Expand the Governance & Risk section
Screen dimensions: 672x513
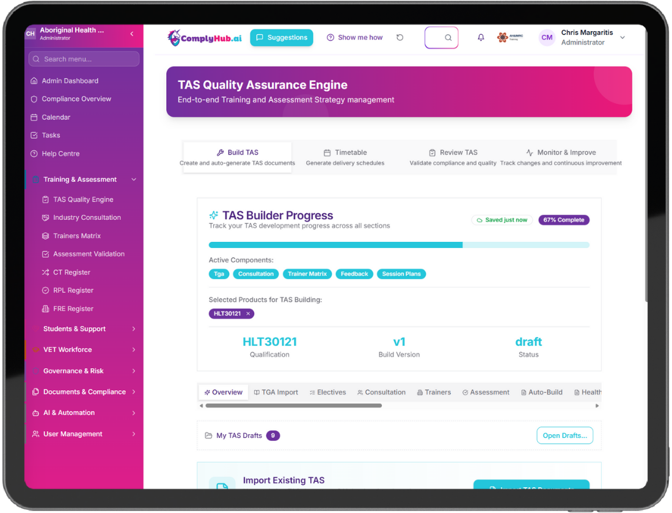[134, 371]
